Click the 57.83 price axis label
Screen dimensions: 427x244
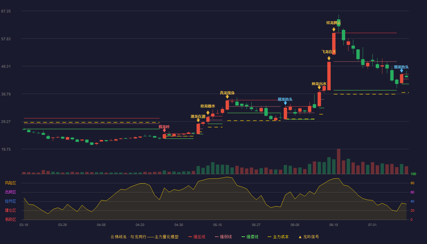click(6, 39)
